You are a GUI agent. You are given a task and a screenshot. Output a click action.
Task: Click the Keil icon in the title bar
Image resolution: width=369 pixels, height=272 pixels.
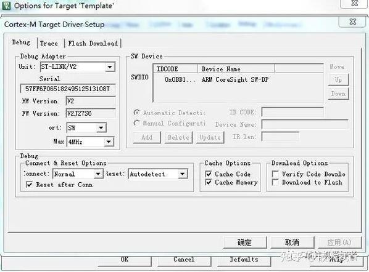[x=6, y=6]
